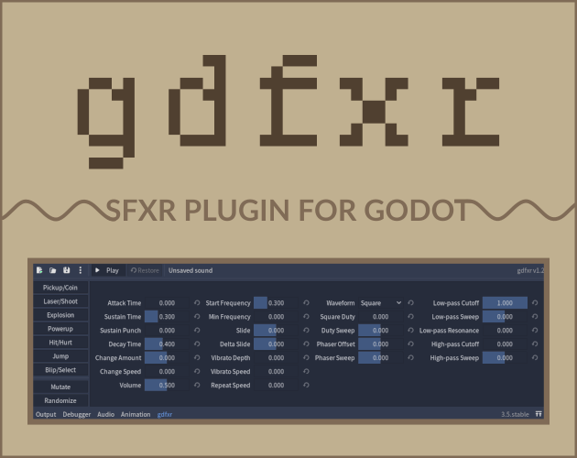The image size is (577, 458).
Task: Click the Sustain Time slider
Action: pos(167,317)
